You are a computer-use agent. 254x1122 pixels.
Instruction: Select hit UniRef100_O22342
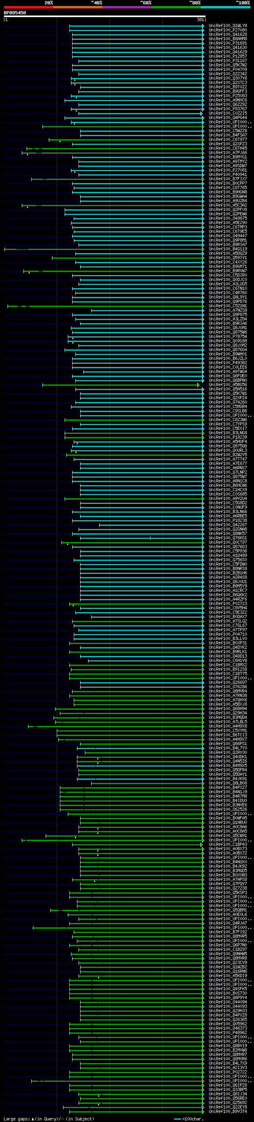point(227,74)
